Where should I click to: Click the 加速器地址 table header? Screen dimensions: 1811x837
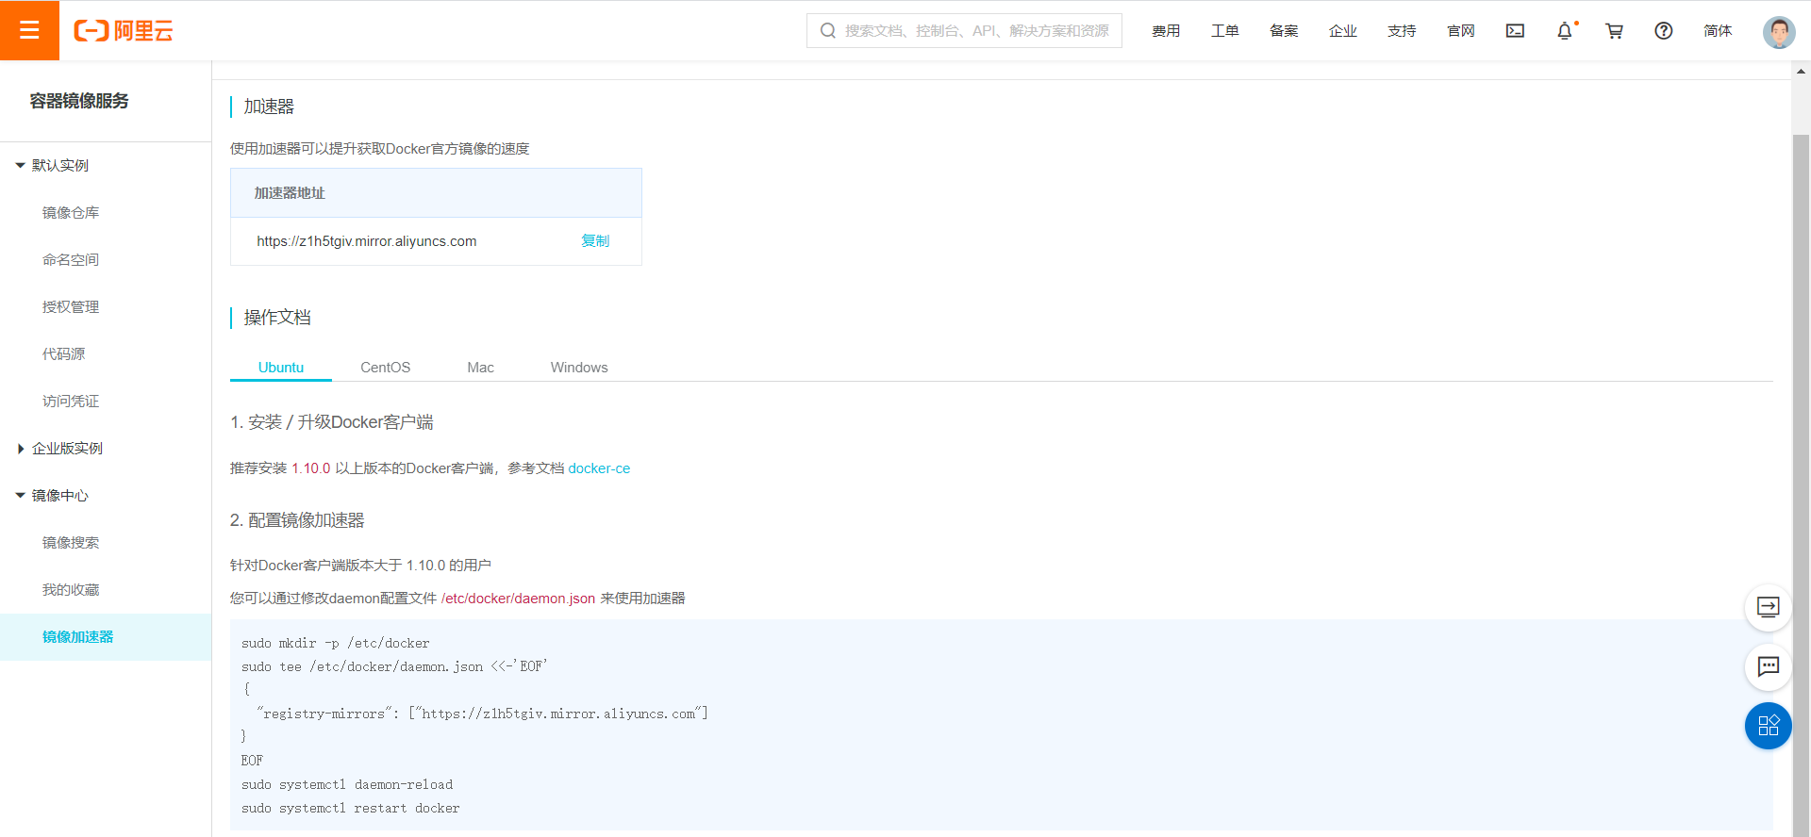coord(436,193)
